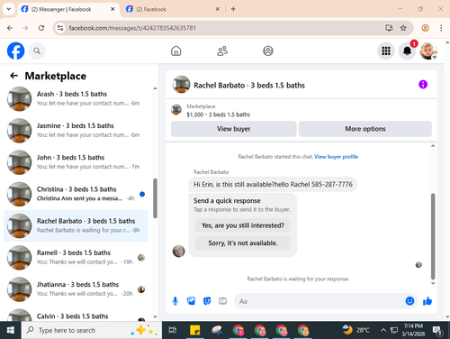This screenshot has height=339, width=450.
Task: Send a voice clip microphone icon
Action: 175,301
